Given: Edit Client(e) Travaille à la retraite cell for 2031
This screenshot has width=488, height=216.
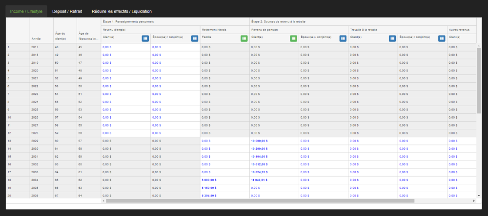Looking at the screenshot, I should [x=373, y=157].
